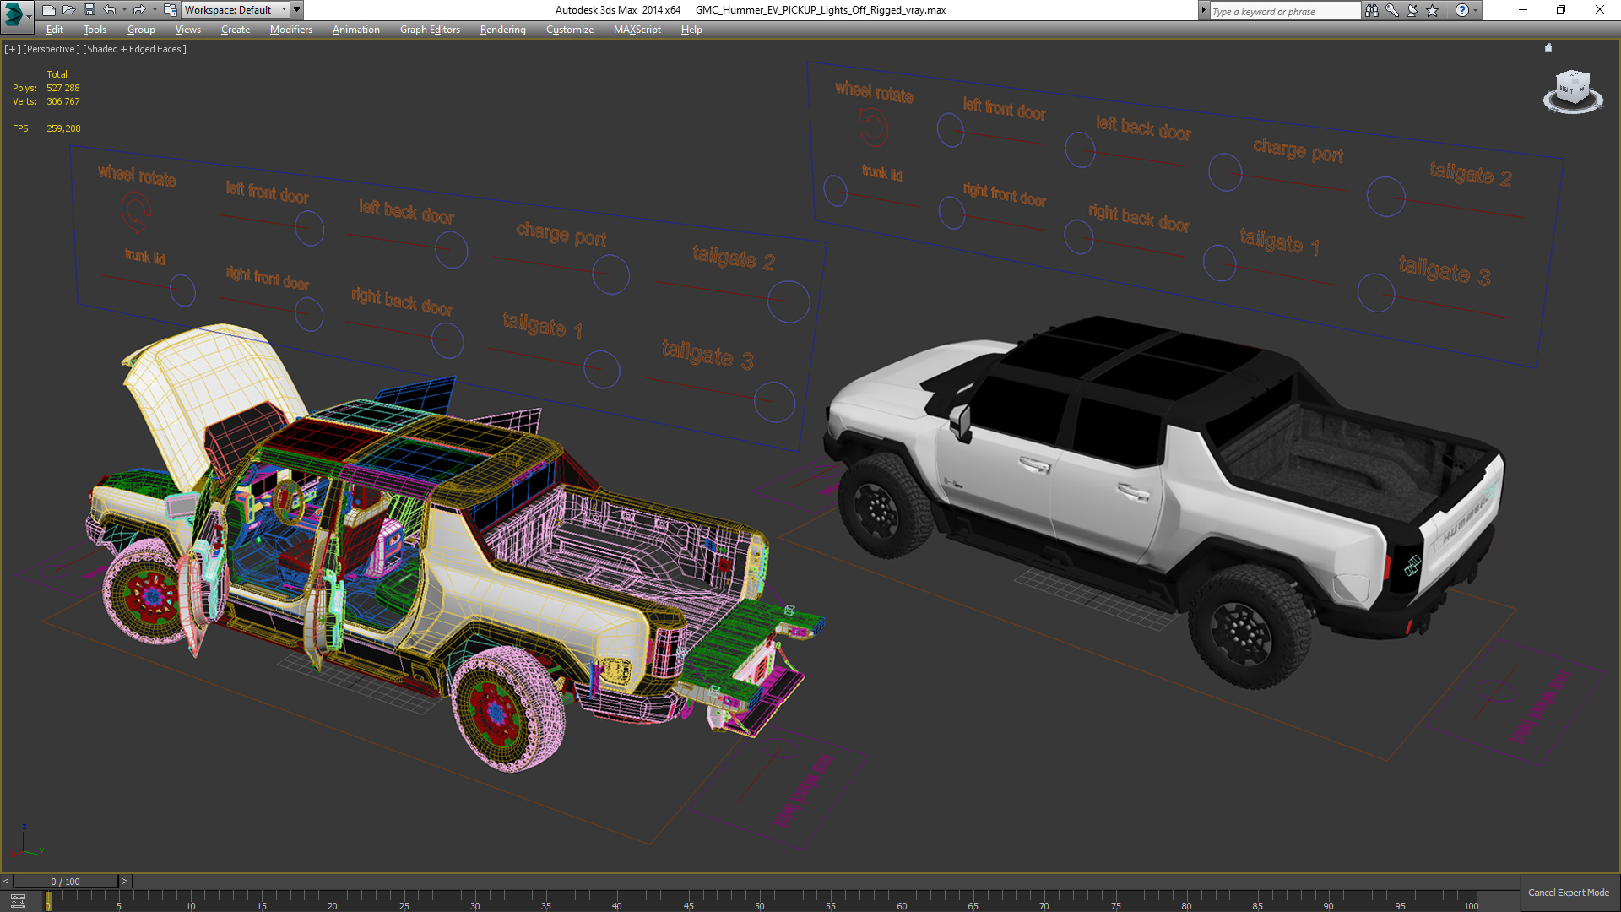Open Subscription Center key icon
Viewport: 1621px width, 912px height.
click(x=1392, y=10)
